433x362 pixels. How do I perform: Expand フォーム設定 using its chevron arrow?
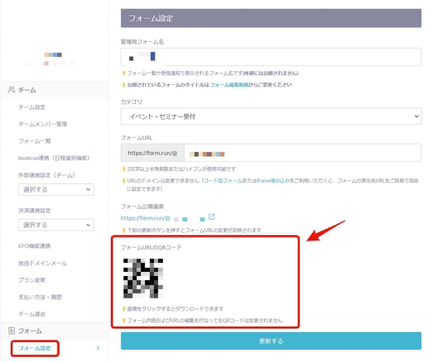(98, 348)
